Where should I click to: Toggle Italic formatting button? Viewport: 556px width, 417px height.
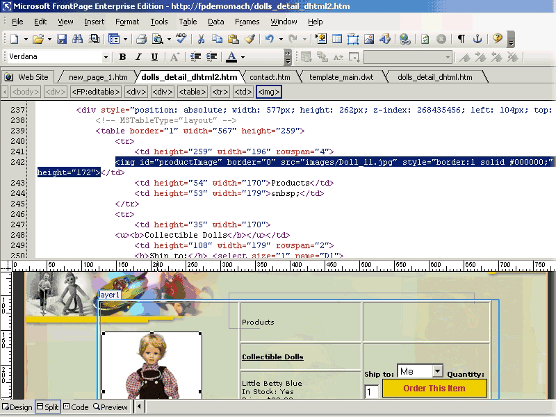(x=138, y=57)
